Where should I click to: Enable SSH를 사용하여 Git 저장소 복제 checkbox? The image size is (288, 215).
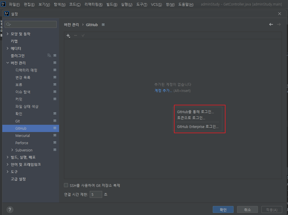(66, 185)
